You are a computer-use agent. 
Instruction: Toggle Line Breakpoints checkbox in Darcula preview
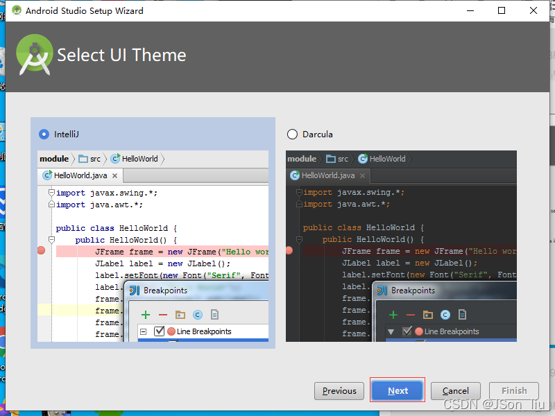click(407, 331)
